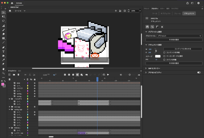The image size is (204, 138).
Task: Expand the アクセシビリティ section
Action: click(x=146, y=73)
